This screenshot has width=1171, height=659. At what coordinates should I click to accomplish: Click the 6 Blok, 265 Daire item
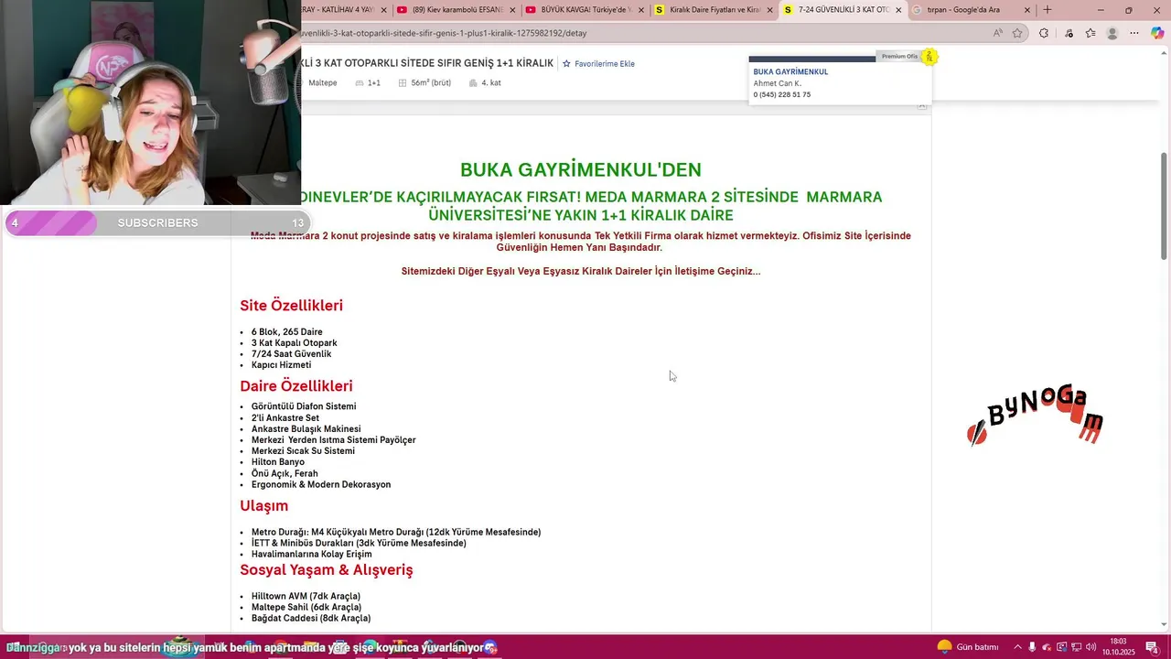click(286, 332)
